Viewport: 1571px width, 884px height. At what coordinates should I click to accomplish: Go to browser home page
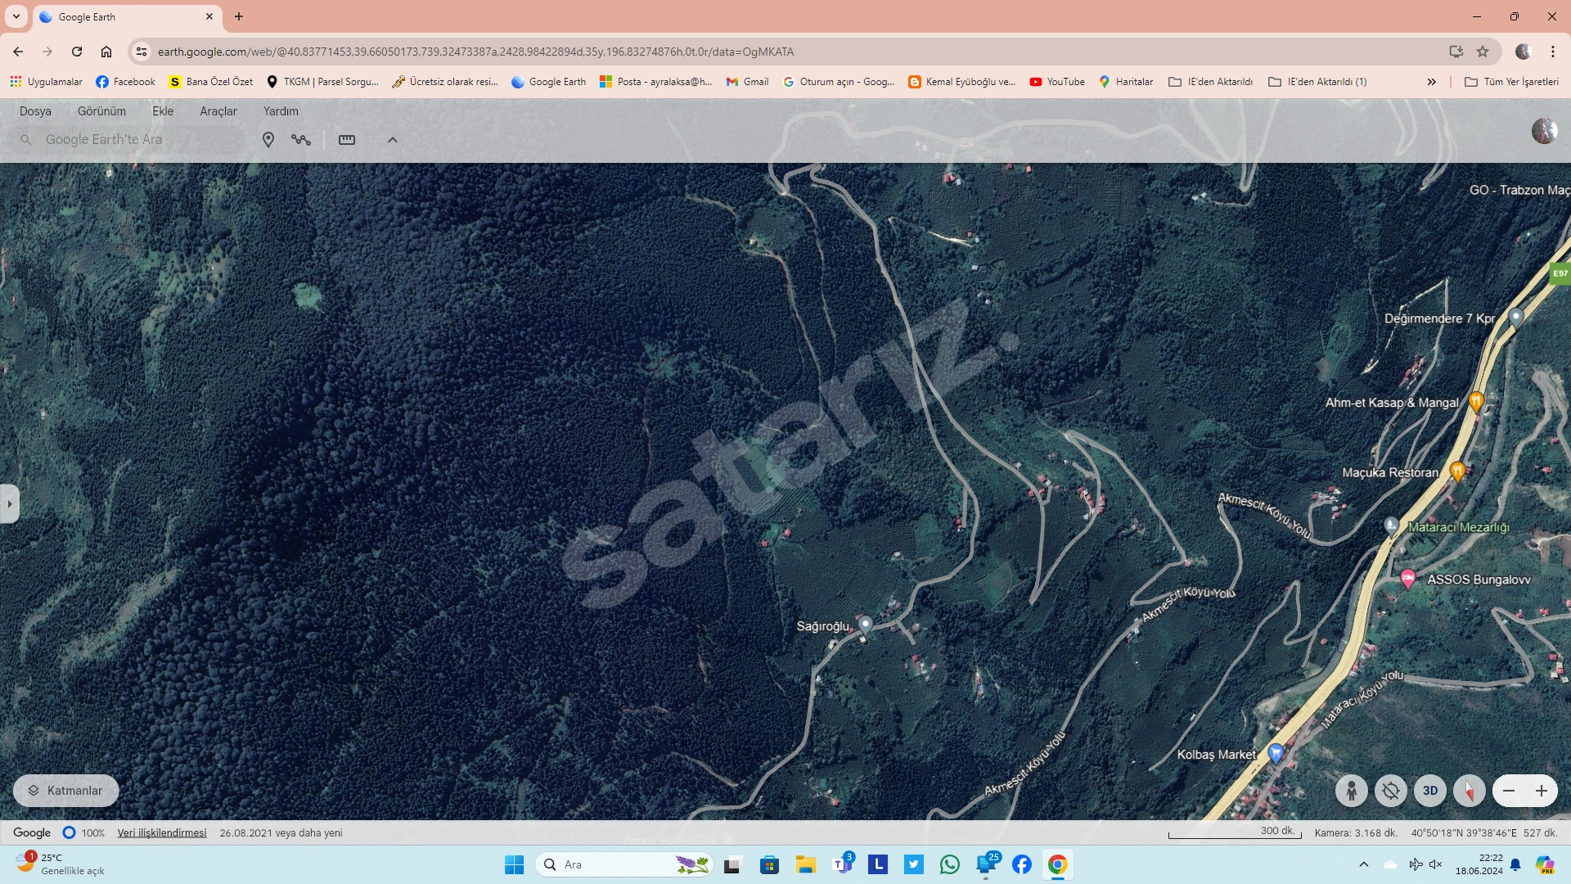pyautogui.click(x=106, y=52)
